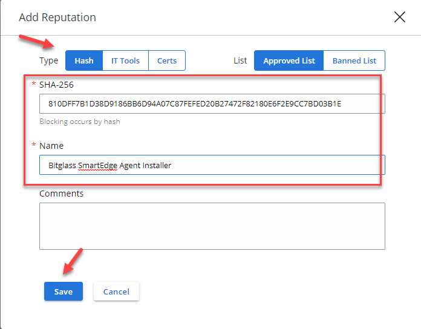This screenshot has width=421, height=329.
Task: Switch to the Banned List
Action: [354, 60]
